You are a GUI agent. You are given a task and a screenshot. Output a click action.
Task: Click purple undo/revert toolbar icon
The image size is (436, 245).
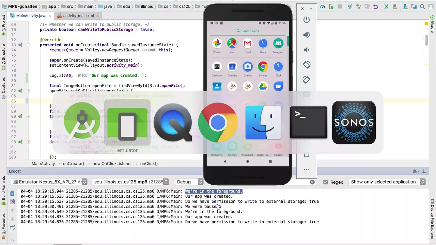coord(375,6)
